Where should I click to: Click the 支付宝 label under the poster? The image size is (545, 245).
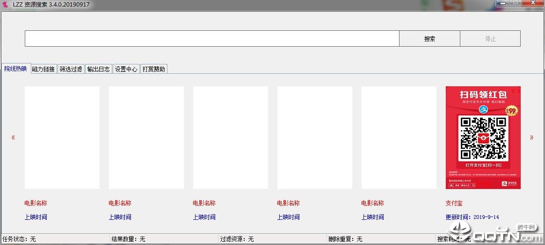[454, 203]
